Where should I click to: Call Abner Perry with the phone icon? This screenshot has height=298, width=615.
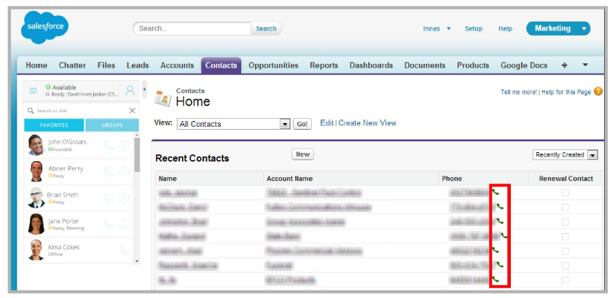click(109, 172)
